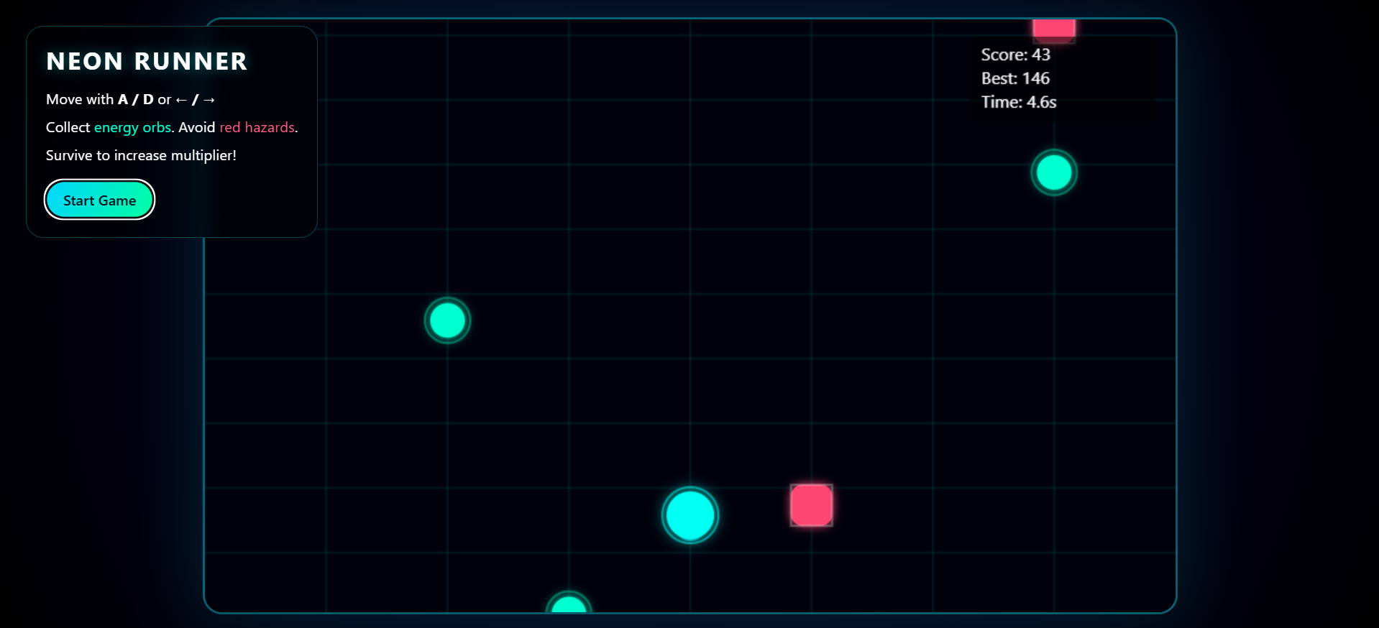Click the 'Best: 146' text
This screenshot has width=1379, height=628.
(1015, 78)
